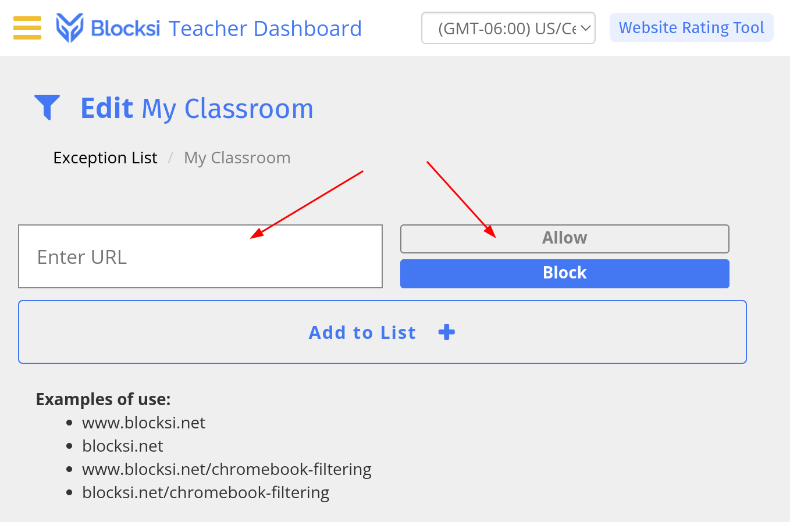
Task: Click the Blocksi logo icon
Action: coord(70,28)
